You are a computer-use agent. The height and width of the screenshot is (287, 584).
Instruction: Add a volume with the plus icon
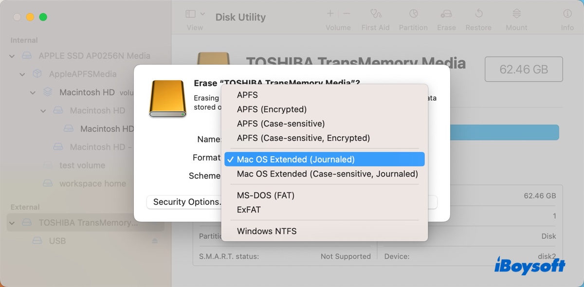click(329, 13)
